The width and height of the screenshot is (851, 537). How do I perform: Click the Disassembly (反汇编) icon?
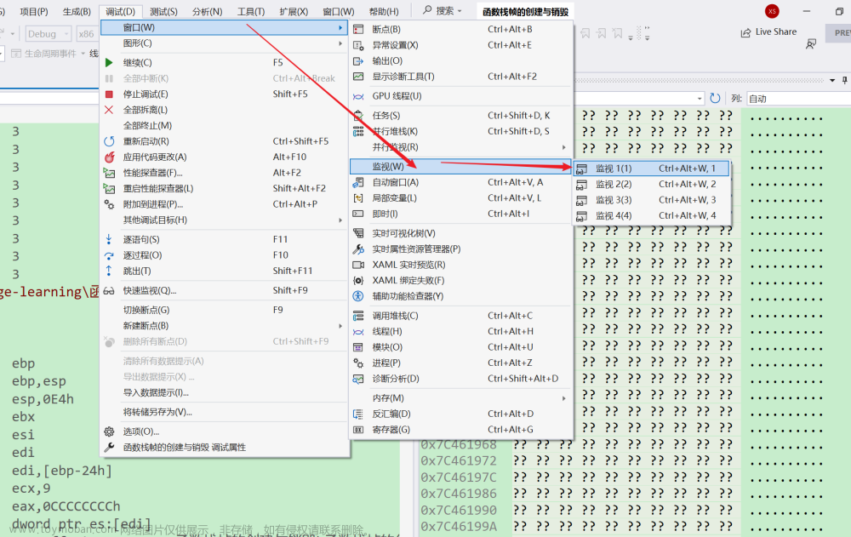358,414
